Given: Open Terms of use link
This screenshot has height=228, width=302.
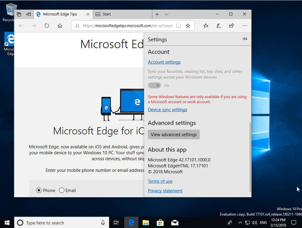Looking at the screenshot, I should coord(160,181).
